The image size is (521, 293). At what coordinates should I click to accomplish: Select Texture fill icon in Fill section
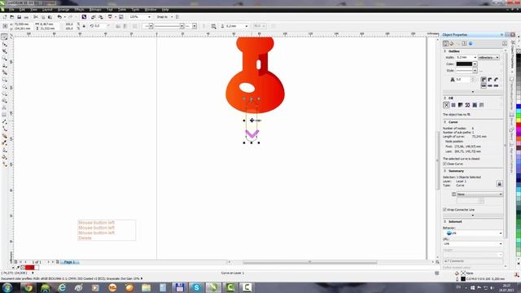pos(475,105)
